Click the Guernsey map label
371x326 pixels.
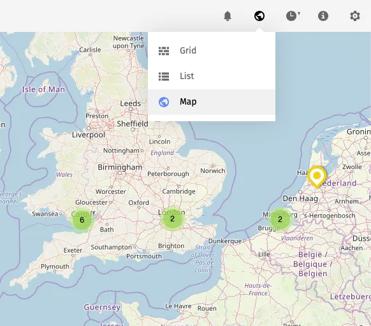coord(102,307)
